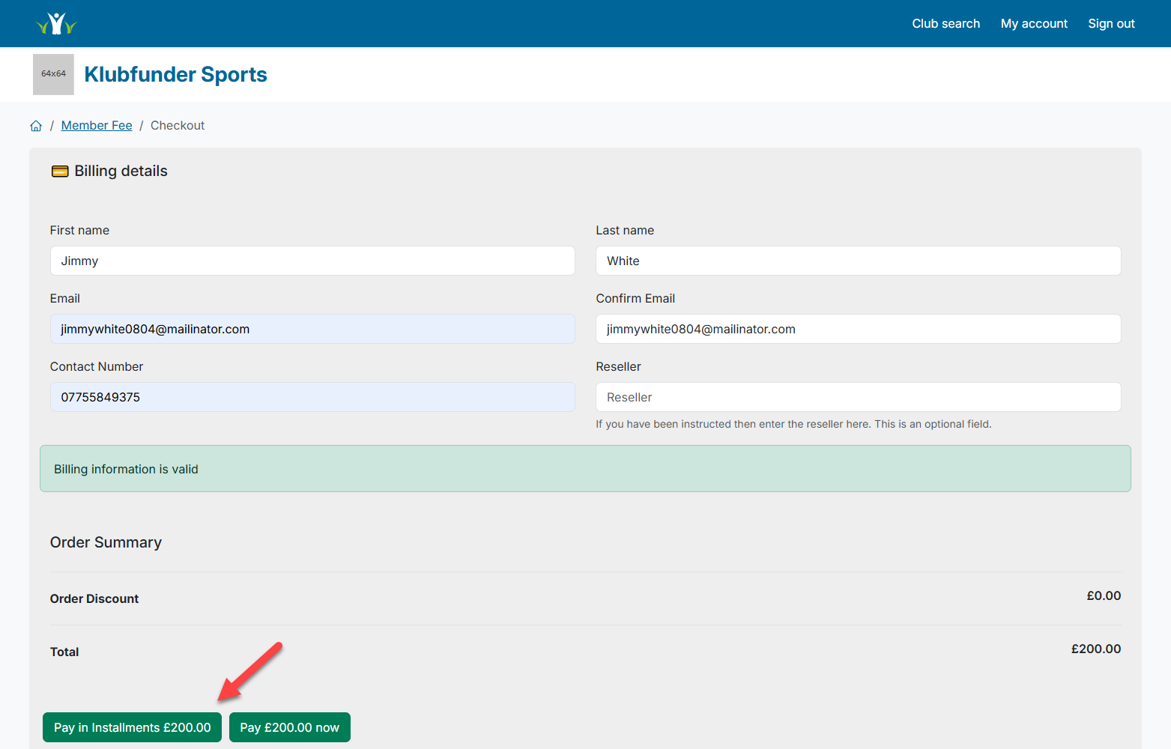The width and height of the screenshot is (1171, 749).
Task: Click the 64x64 club logo placeholder
Action: point(53,74)
